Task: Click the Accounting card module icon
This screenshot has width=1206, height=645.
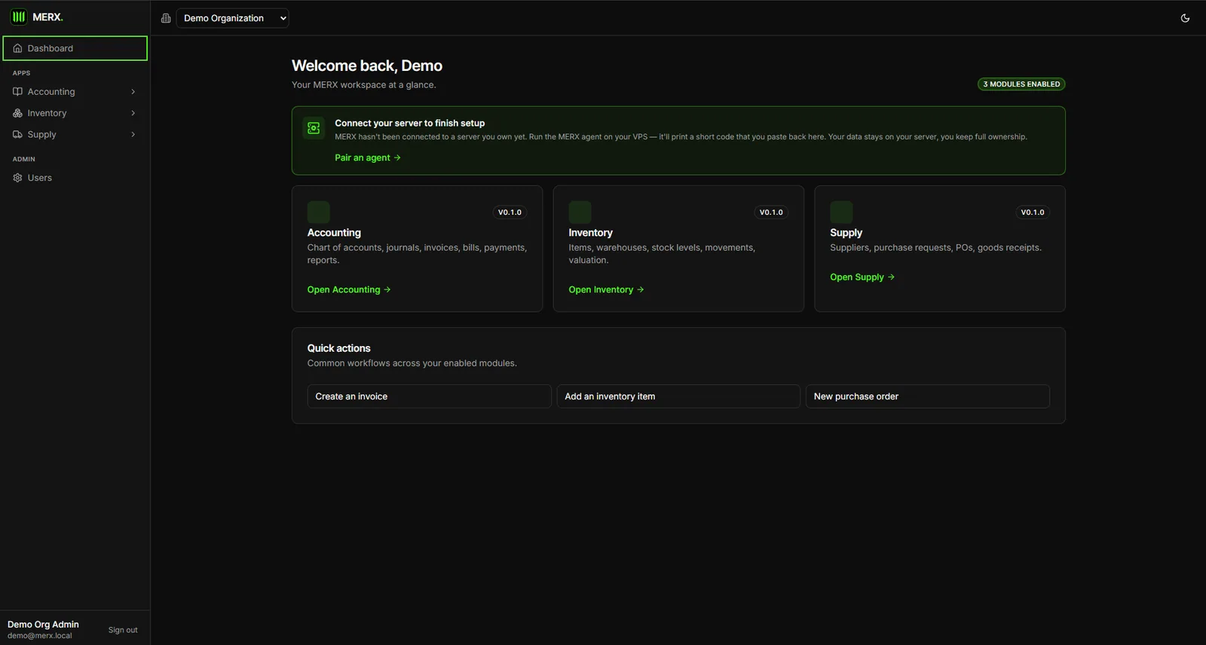Action: [x=318, y=212]
